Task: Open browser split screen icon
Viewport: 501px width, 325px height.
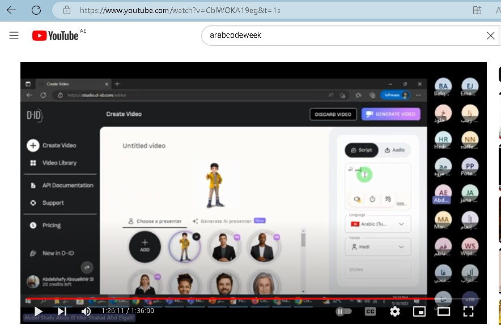Action: click(x=477, y=10)
